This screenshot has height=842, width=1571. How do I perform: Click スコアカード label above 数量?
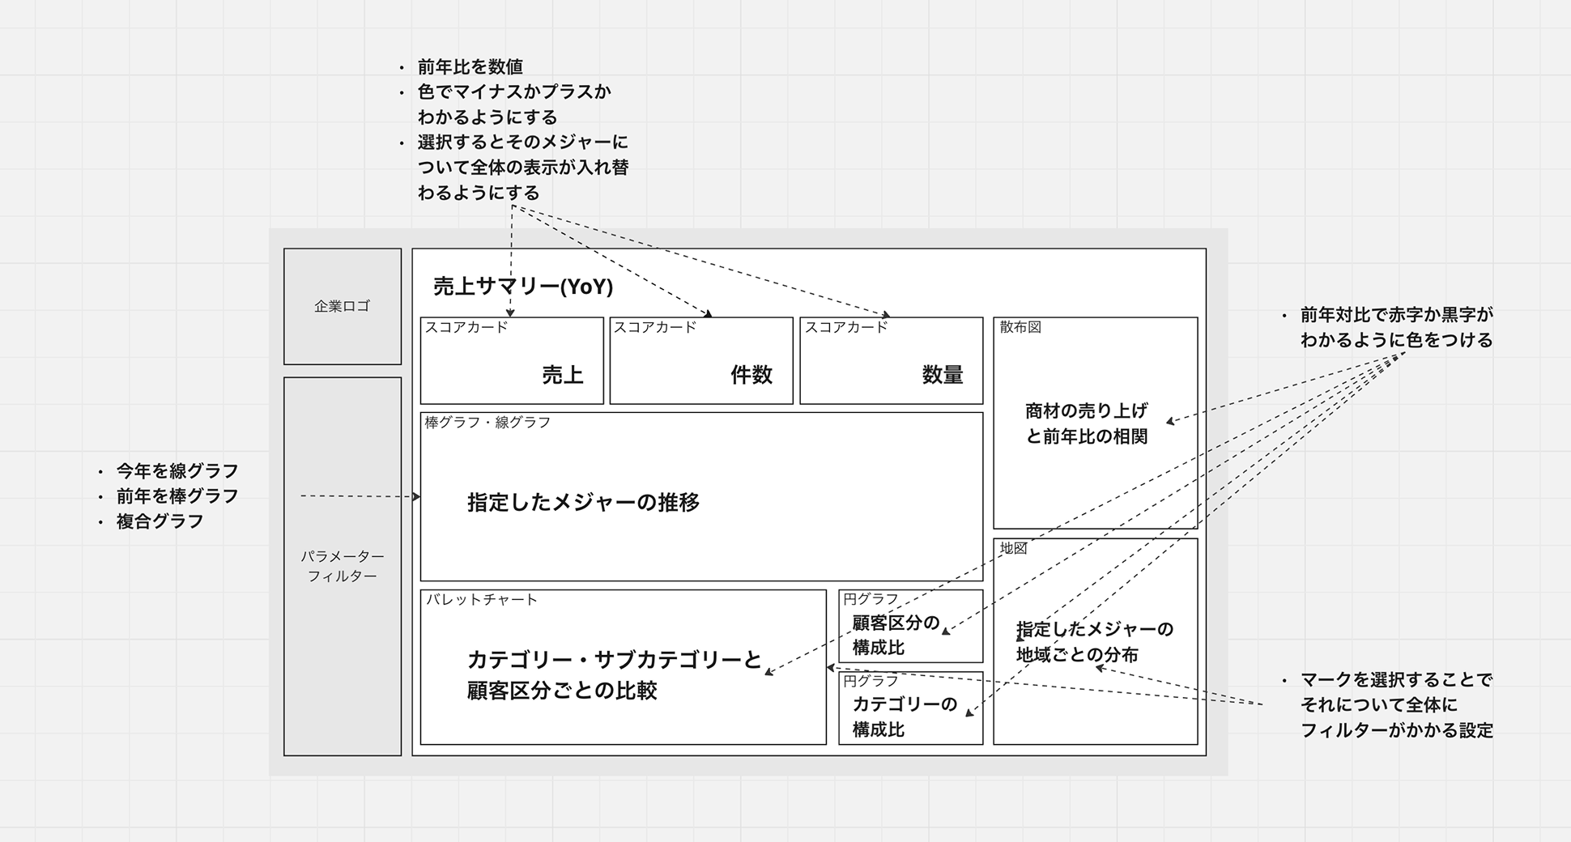847,327
